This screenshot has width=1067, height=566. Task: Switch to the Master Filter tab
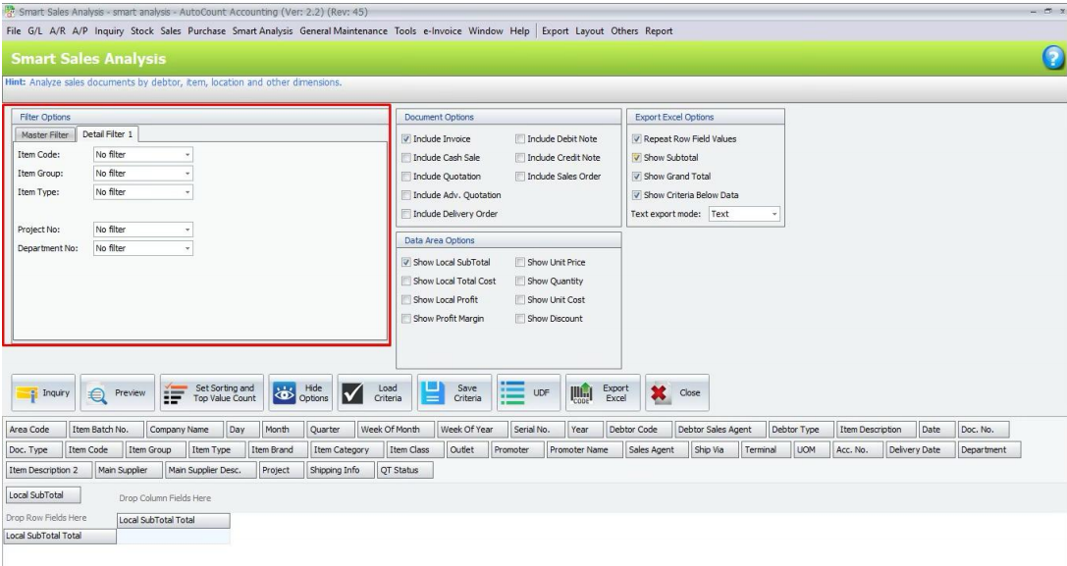click(45, 134)
